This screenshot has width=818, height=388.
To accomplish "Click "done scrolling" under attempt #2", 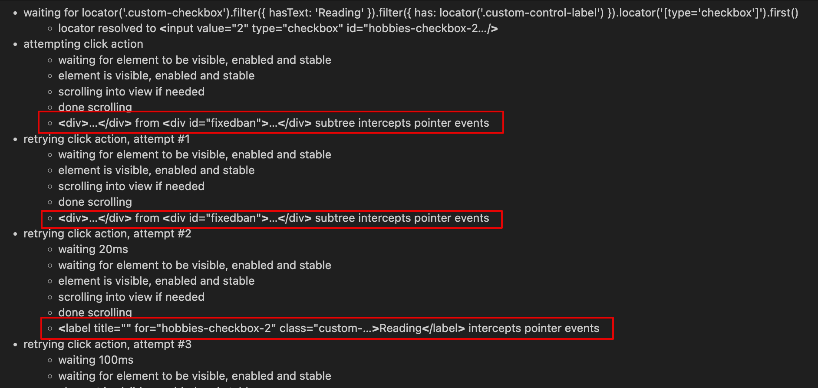I will (95, 312).
